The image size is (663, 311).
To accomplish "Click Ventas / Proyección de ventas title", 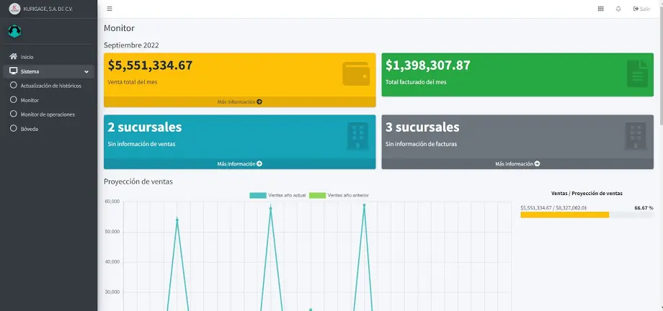I will tap(587, 193).
